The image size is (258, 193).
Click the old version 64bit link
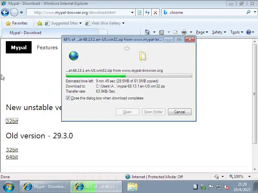[12, 157]
